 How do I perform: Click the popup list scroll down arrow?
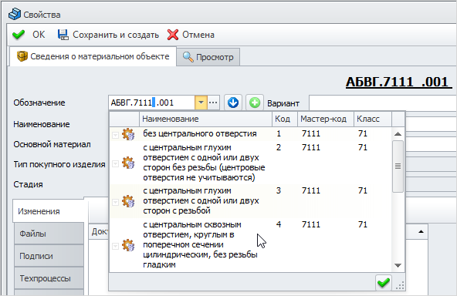pyautogui.click(x=398, y=265)
